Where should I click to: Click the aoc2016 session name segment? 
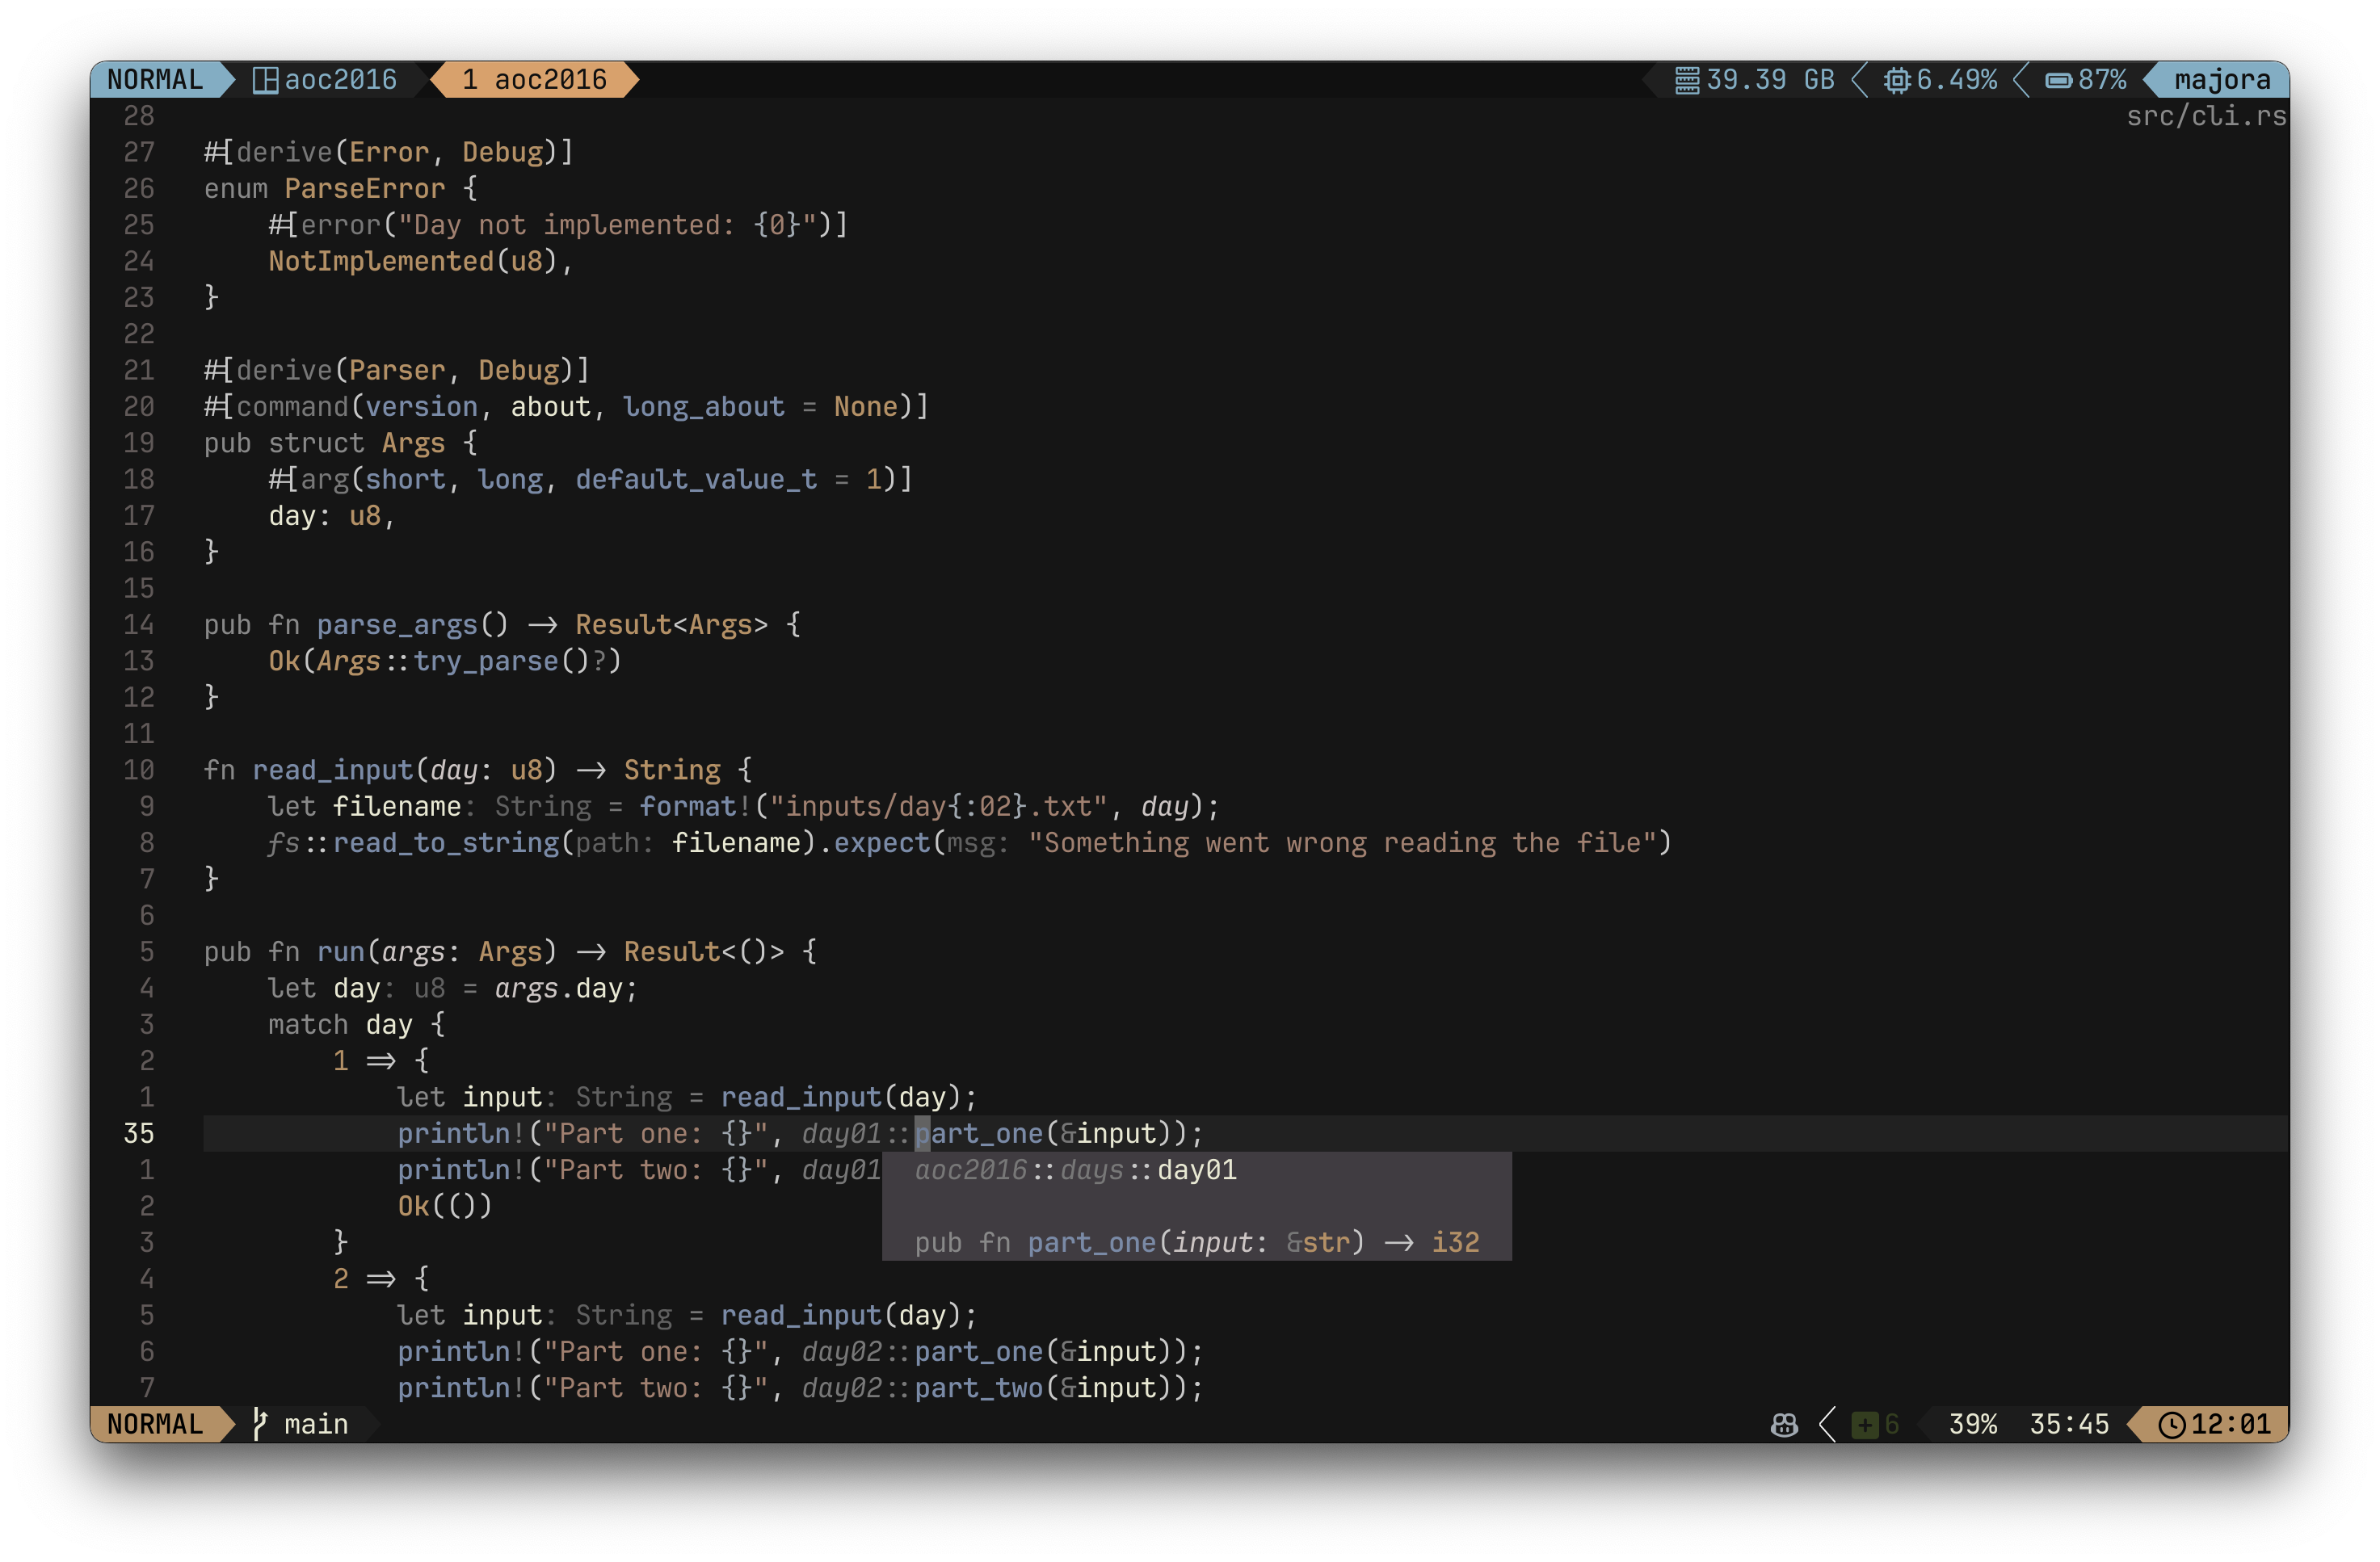(x=340, y=80)
